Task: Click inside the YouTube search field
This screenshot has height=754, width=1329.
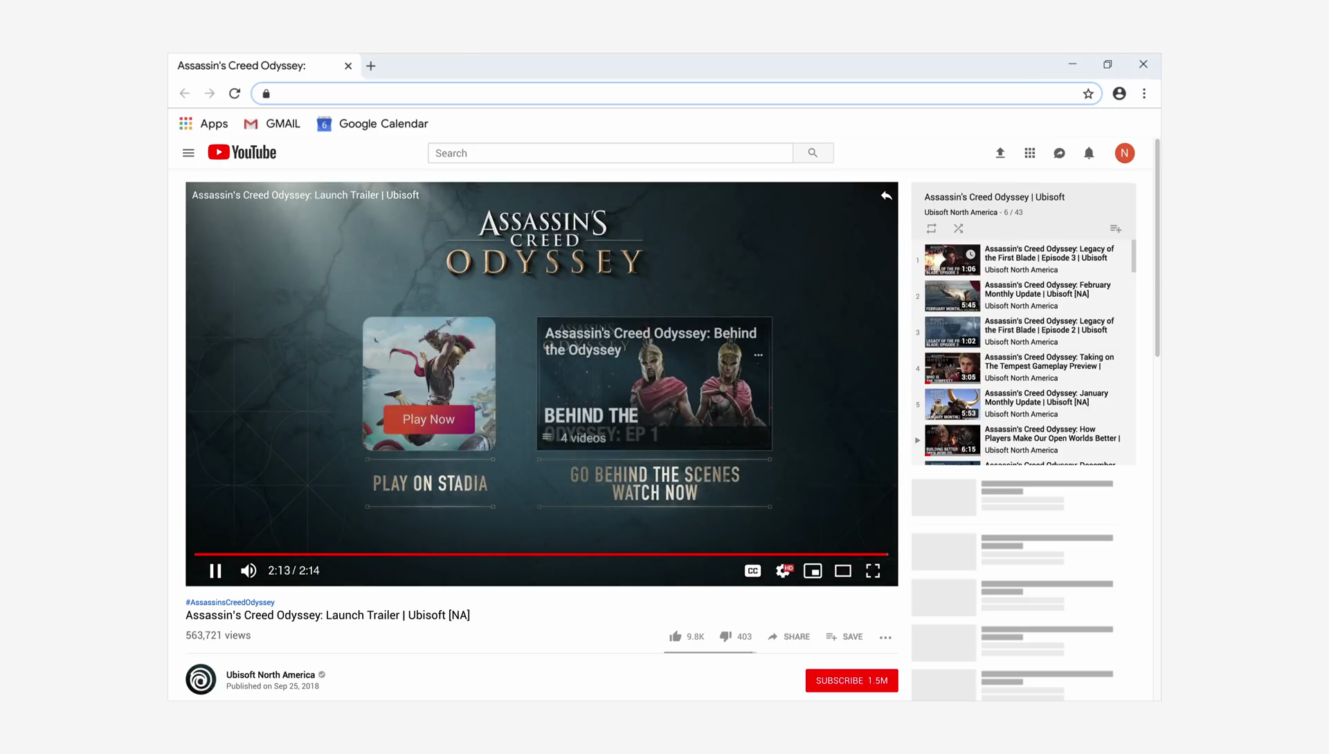Action: pyautogui.click(x=609, y=153)
